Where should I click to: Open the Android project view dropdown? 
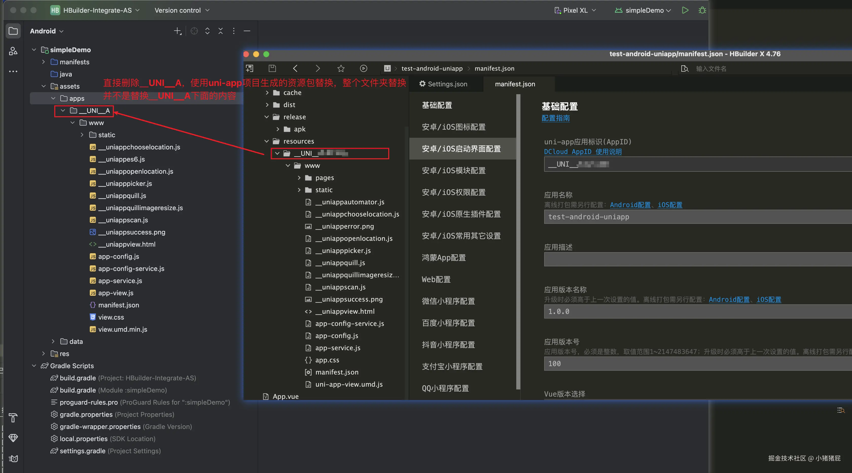click(x=47, y=31)
